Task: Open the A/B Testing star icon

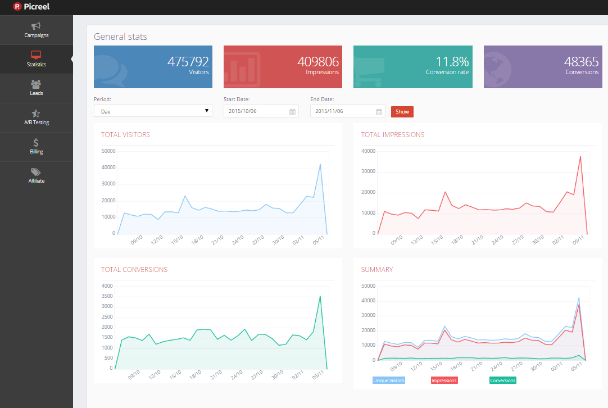Action: (35, 114)
